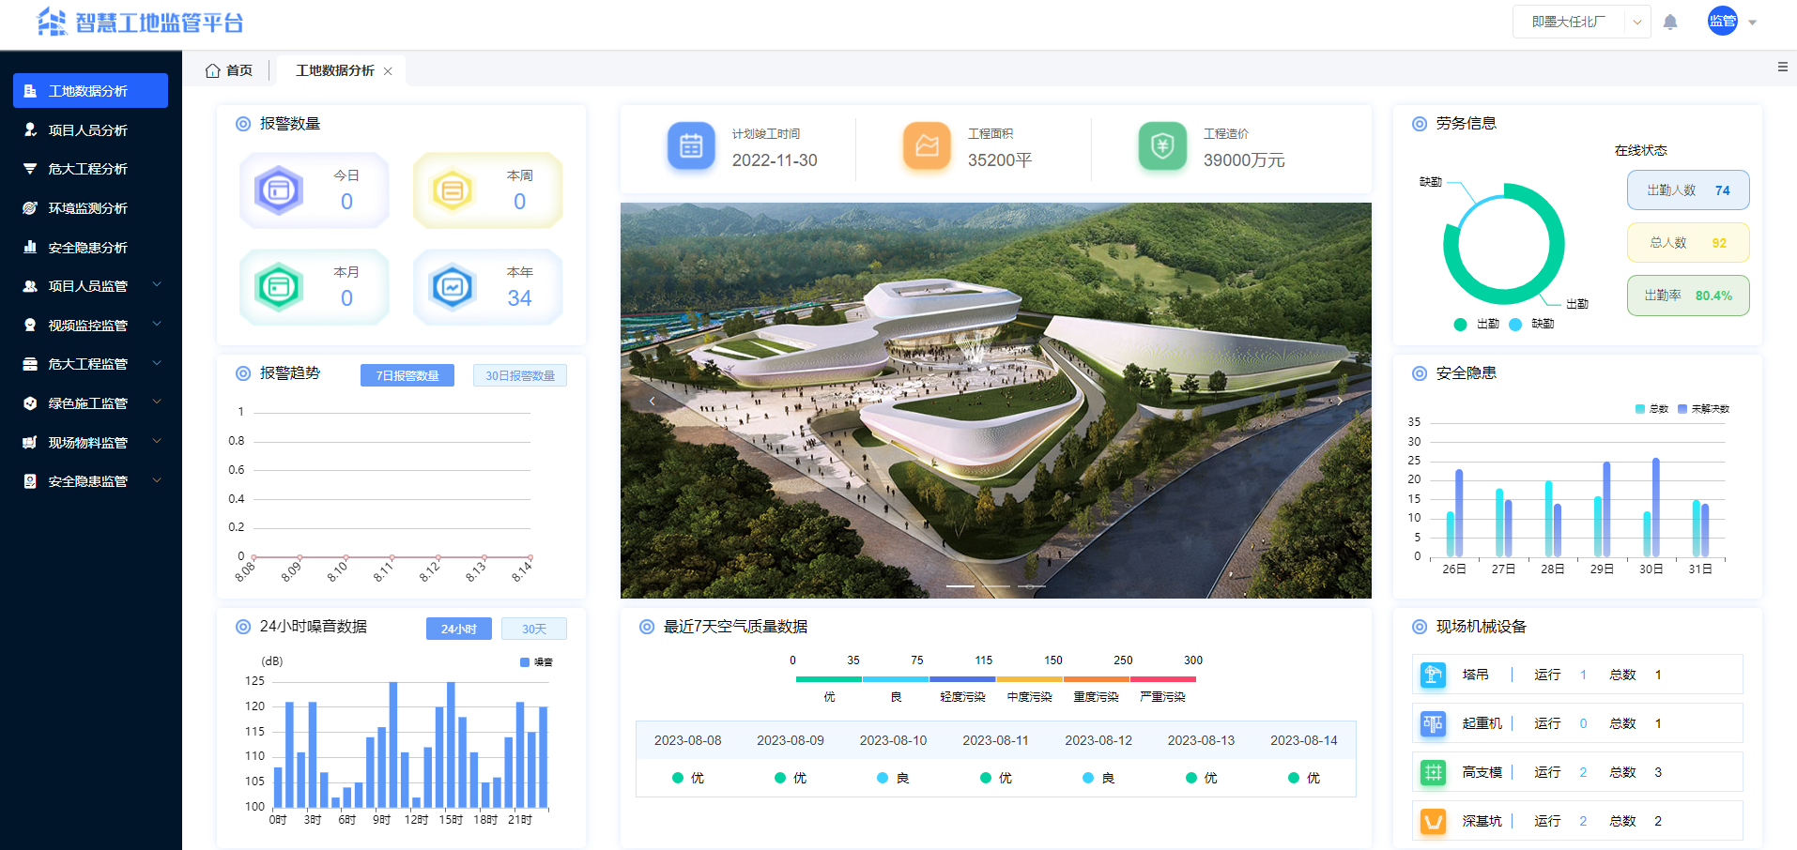The image size is (1797, 850).
Task: Open 安全隐患分析 from sidebar
Action: (90, 247)
